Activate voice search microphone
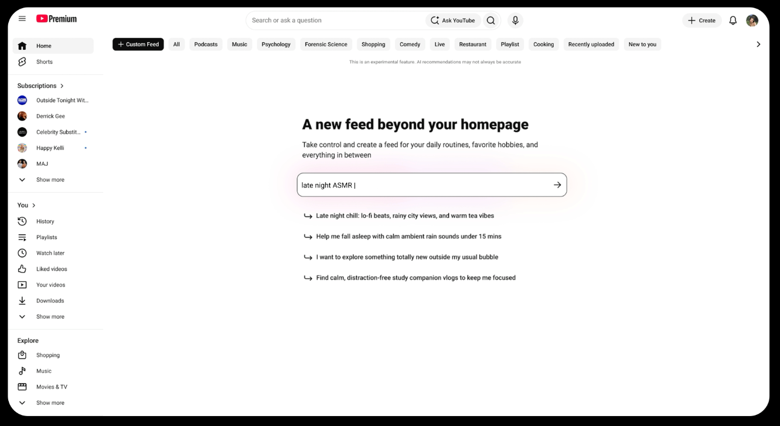Viewport: 780px width, 426px height. pyautogui.click(x=515, y=21)
